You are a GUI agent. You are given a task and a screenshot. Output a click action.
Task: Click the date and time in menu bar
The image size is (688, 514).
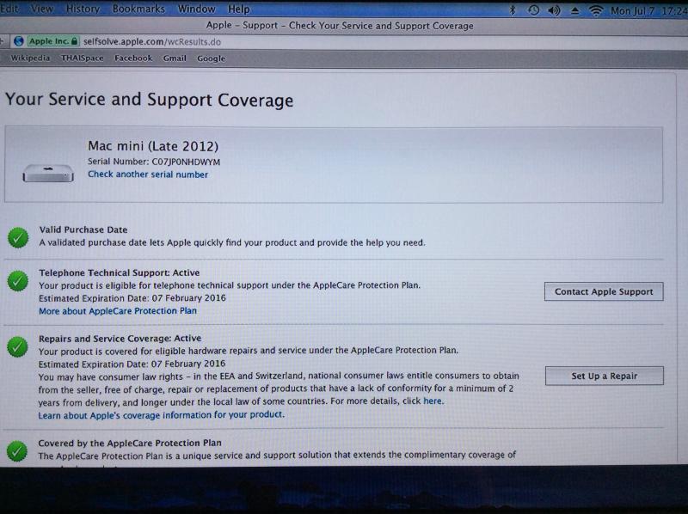649,11
